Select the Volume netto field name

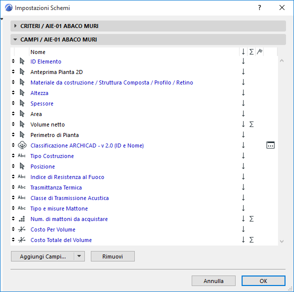click(47, 124)
